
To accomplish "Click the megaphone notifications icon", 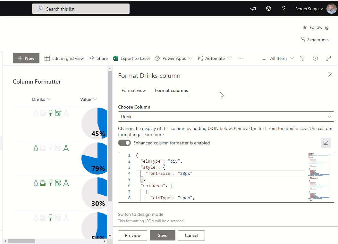I will [x=253, y=9].
